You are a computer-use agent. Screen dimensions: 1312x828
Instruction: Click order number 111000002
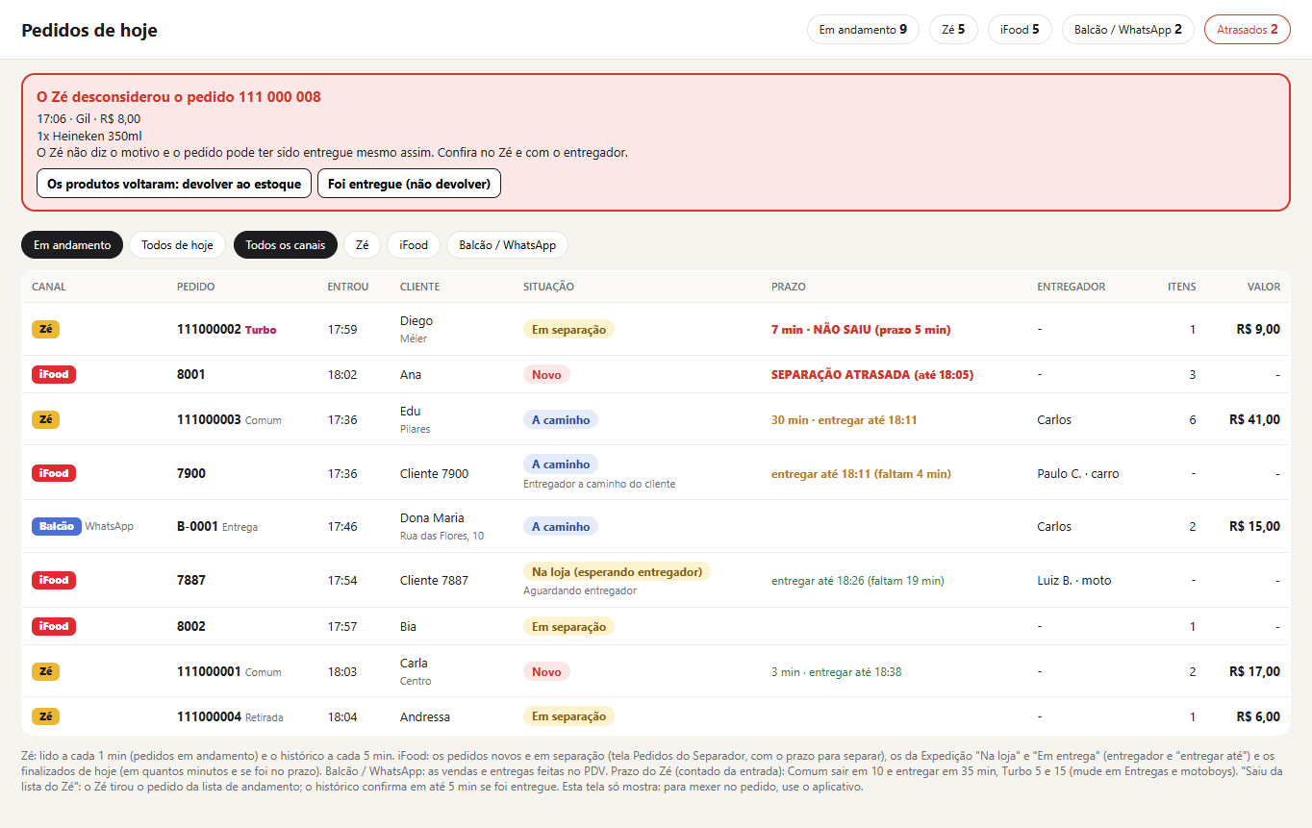pos(209,329)
